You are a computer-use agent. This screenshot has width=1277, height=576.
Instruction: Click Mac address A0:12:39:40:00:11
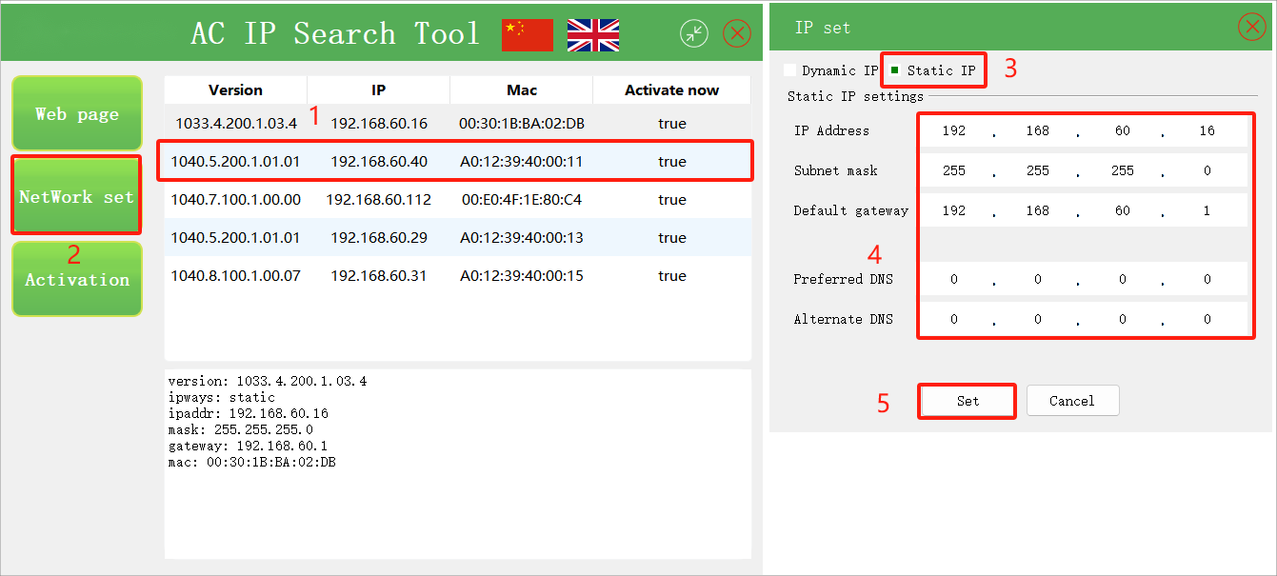point(522,162)
